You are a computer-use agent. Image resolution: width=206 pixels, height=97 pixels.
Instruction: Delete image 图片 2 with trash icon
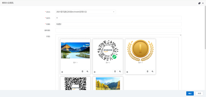point(115,71)
